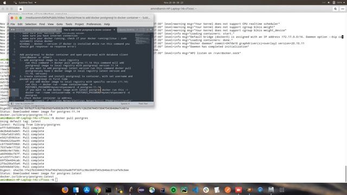This screenshot has width=347, height=195.
Task: Open Google Chrome from the dock
Action: click(x=98, y=190)
